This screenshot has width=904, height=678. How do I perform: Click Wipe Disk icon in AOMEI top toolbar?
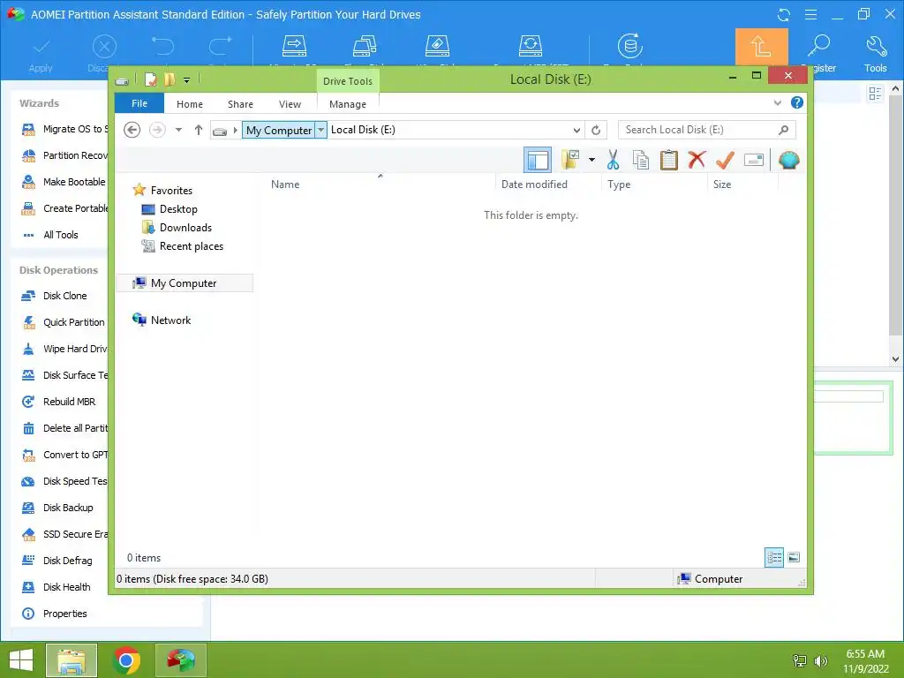[x=437, y=46]
